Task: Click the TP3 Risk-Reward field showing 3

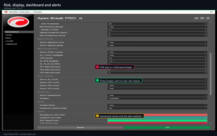Action: pyautogui.click(x=157, y=73)
